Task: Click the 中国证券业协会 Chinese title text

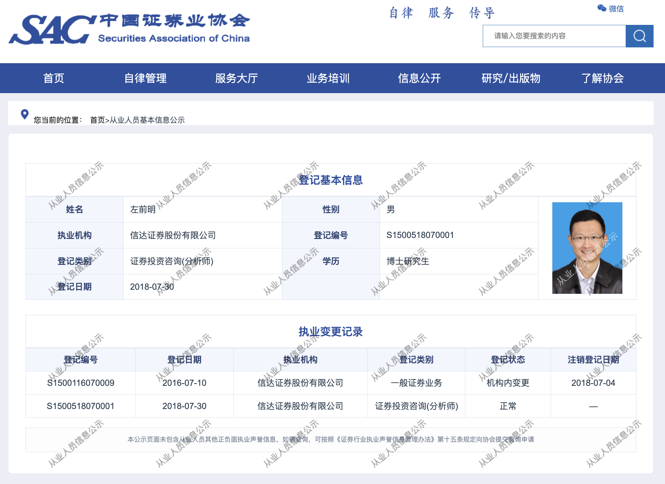Action: tap(175, 21)
